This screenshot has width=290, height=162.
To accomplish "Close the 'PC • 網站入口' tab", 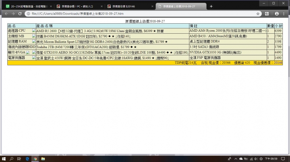I will tap(101, 6).
